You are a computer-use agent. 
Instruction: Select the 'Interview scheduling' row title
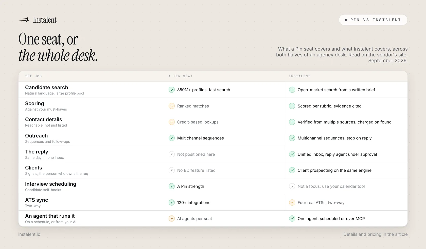tap(50, 184)
